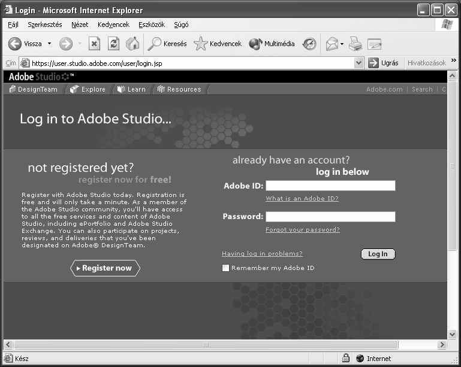Click the Windows flag logo
This screenshot has width=461, height=367.
click(447, 25)
